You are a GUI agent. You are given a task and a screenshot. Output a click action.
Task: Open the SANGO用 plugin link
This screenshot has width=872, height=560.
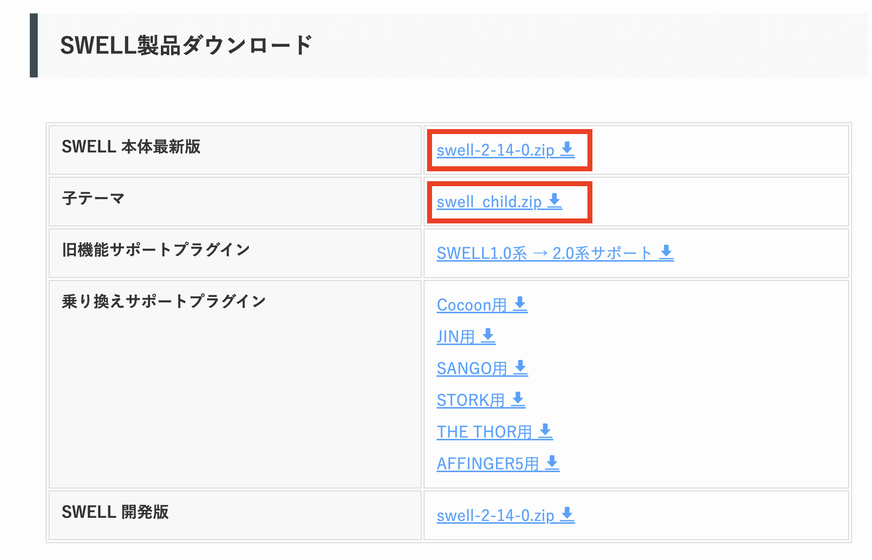click(472, 368)
